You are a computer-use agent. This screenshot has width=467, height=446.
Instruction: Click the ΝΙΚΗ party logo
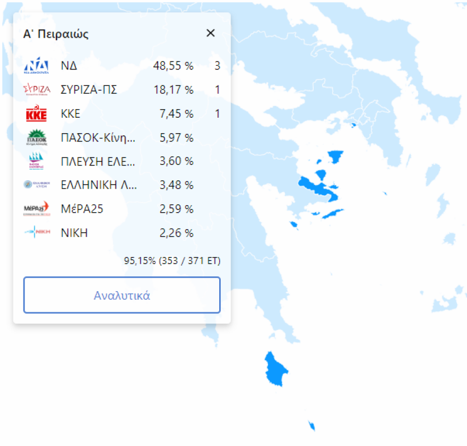(37, 233)
